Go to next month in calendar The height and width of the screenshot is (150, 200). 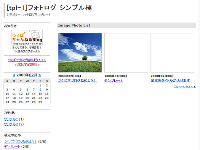[x=40, y=75]
